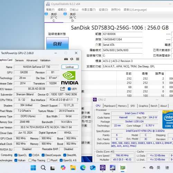This screenshot has height=173, width=173.
Task: Toggle the DirectCompute checkbox
Action: point(43,155)
